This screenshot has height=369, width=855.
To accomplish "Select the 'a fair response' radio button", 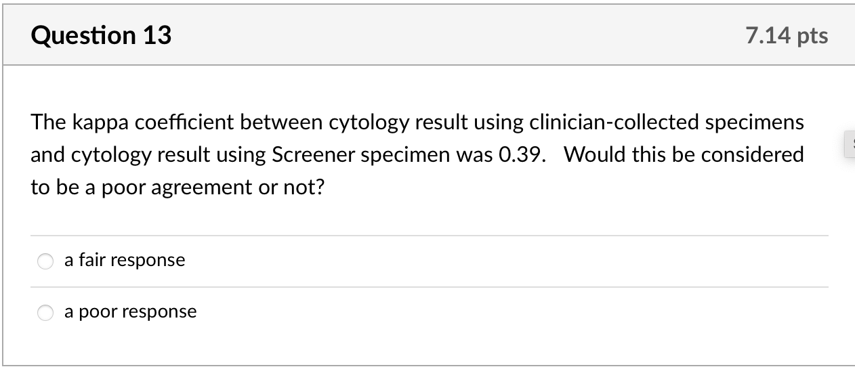I will pos(45,261).
